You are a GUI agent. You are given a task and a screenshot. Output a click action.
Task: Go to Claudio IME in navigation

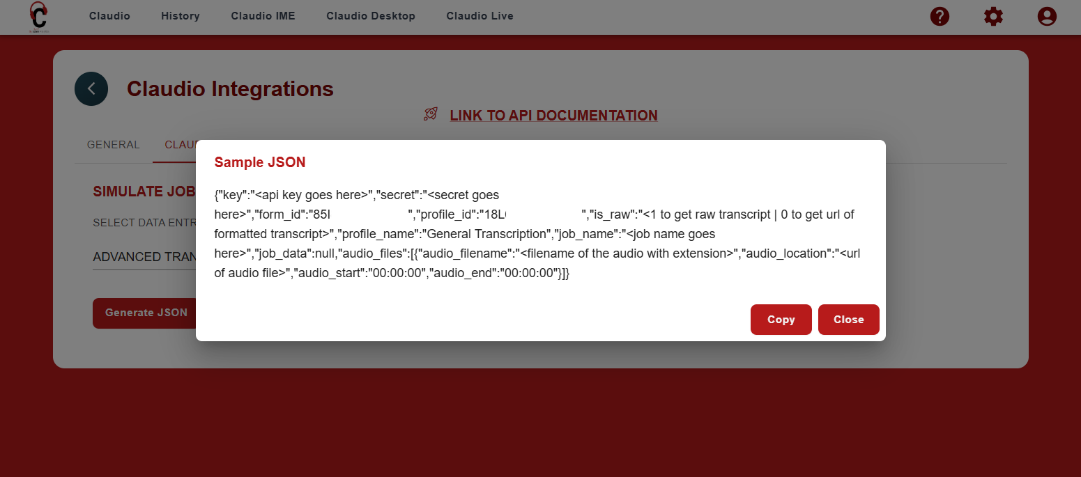[x=263, y=16]
